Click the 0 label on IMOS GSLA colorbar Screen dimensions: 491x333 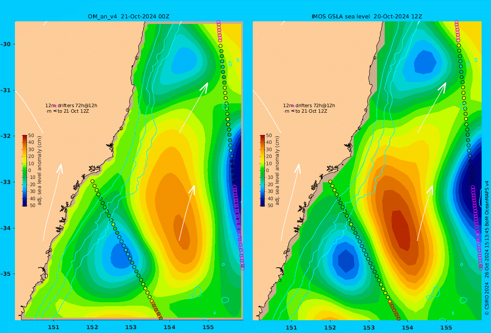(267, 171)
